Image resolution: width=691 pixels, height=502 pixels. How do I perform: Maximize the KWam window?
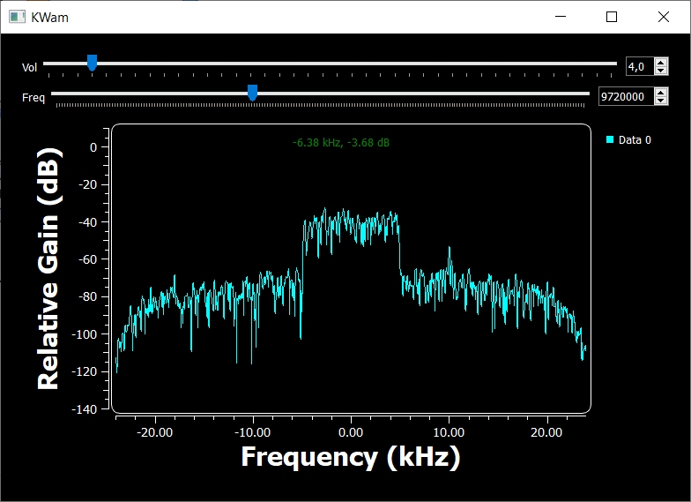pyautogui.click(x=612, y=17)
